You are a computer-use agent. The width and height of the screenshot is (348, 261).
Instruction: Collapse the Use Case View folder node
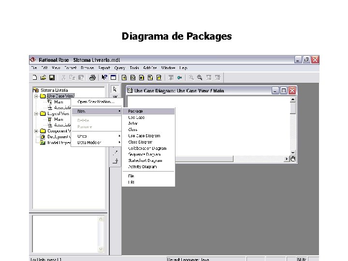(36, 96)
